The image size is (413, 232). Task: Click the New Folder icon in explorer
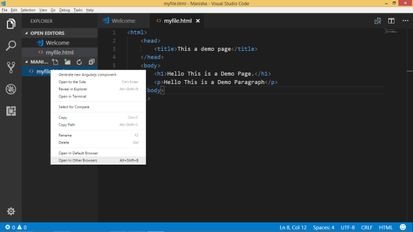pyautogui.click(x=67, y=62)
